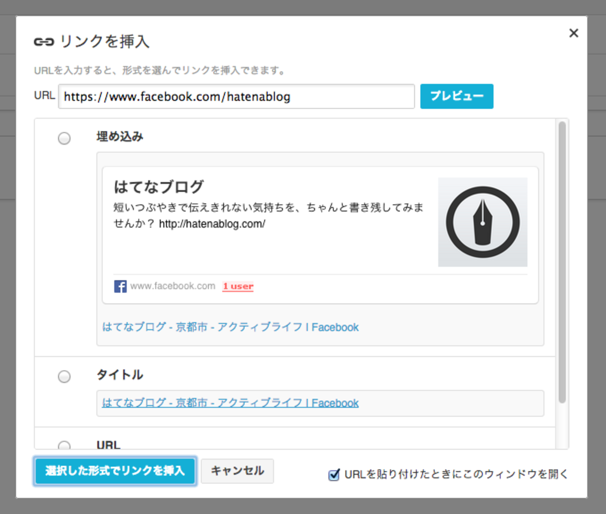Select the タイトル radio option

[64, 377]
